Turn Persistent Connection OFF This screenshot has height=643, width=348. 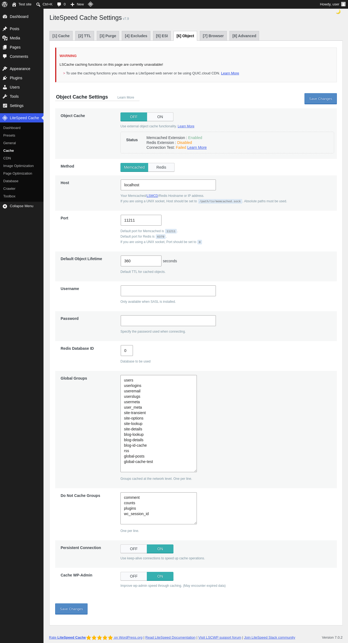[x=134, y=549]
